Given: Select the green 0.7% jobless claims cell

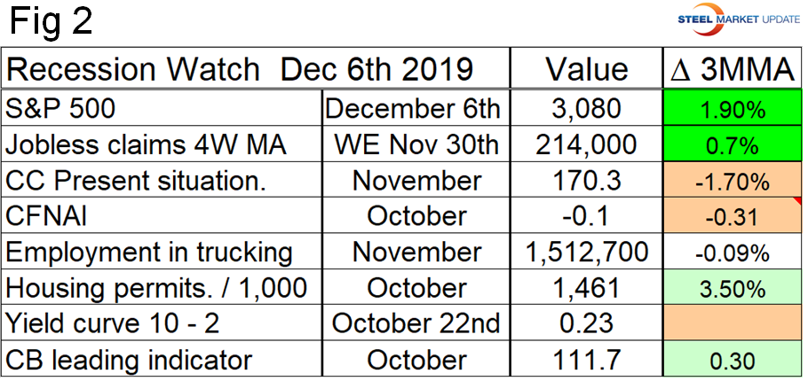Looking at the screenshot, I should pos(732,145).
